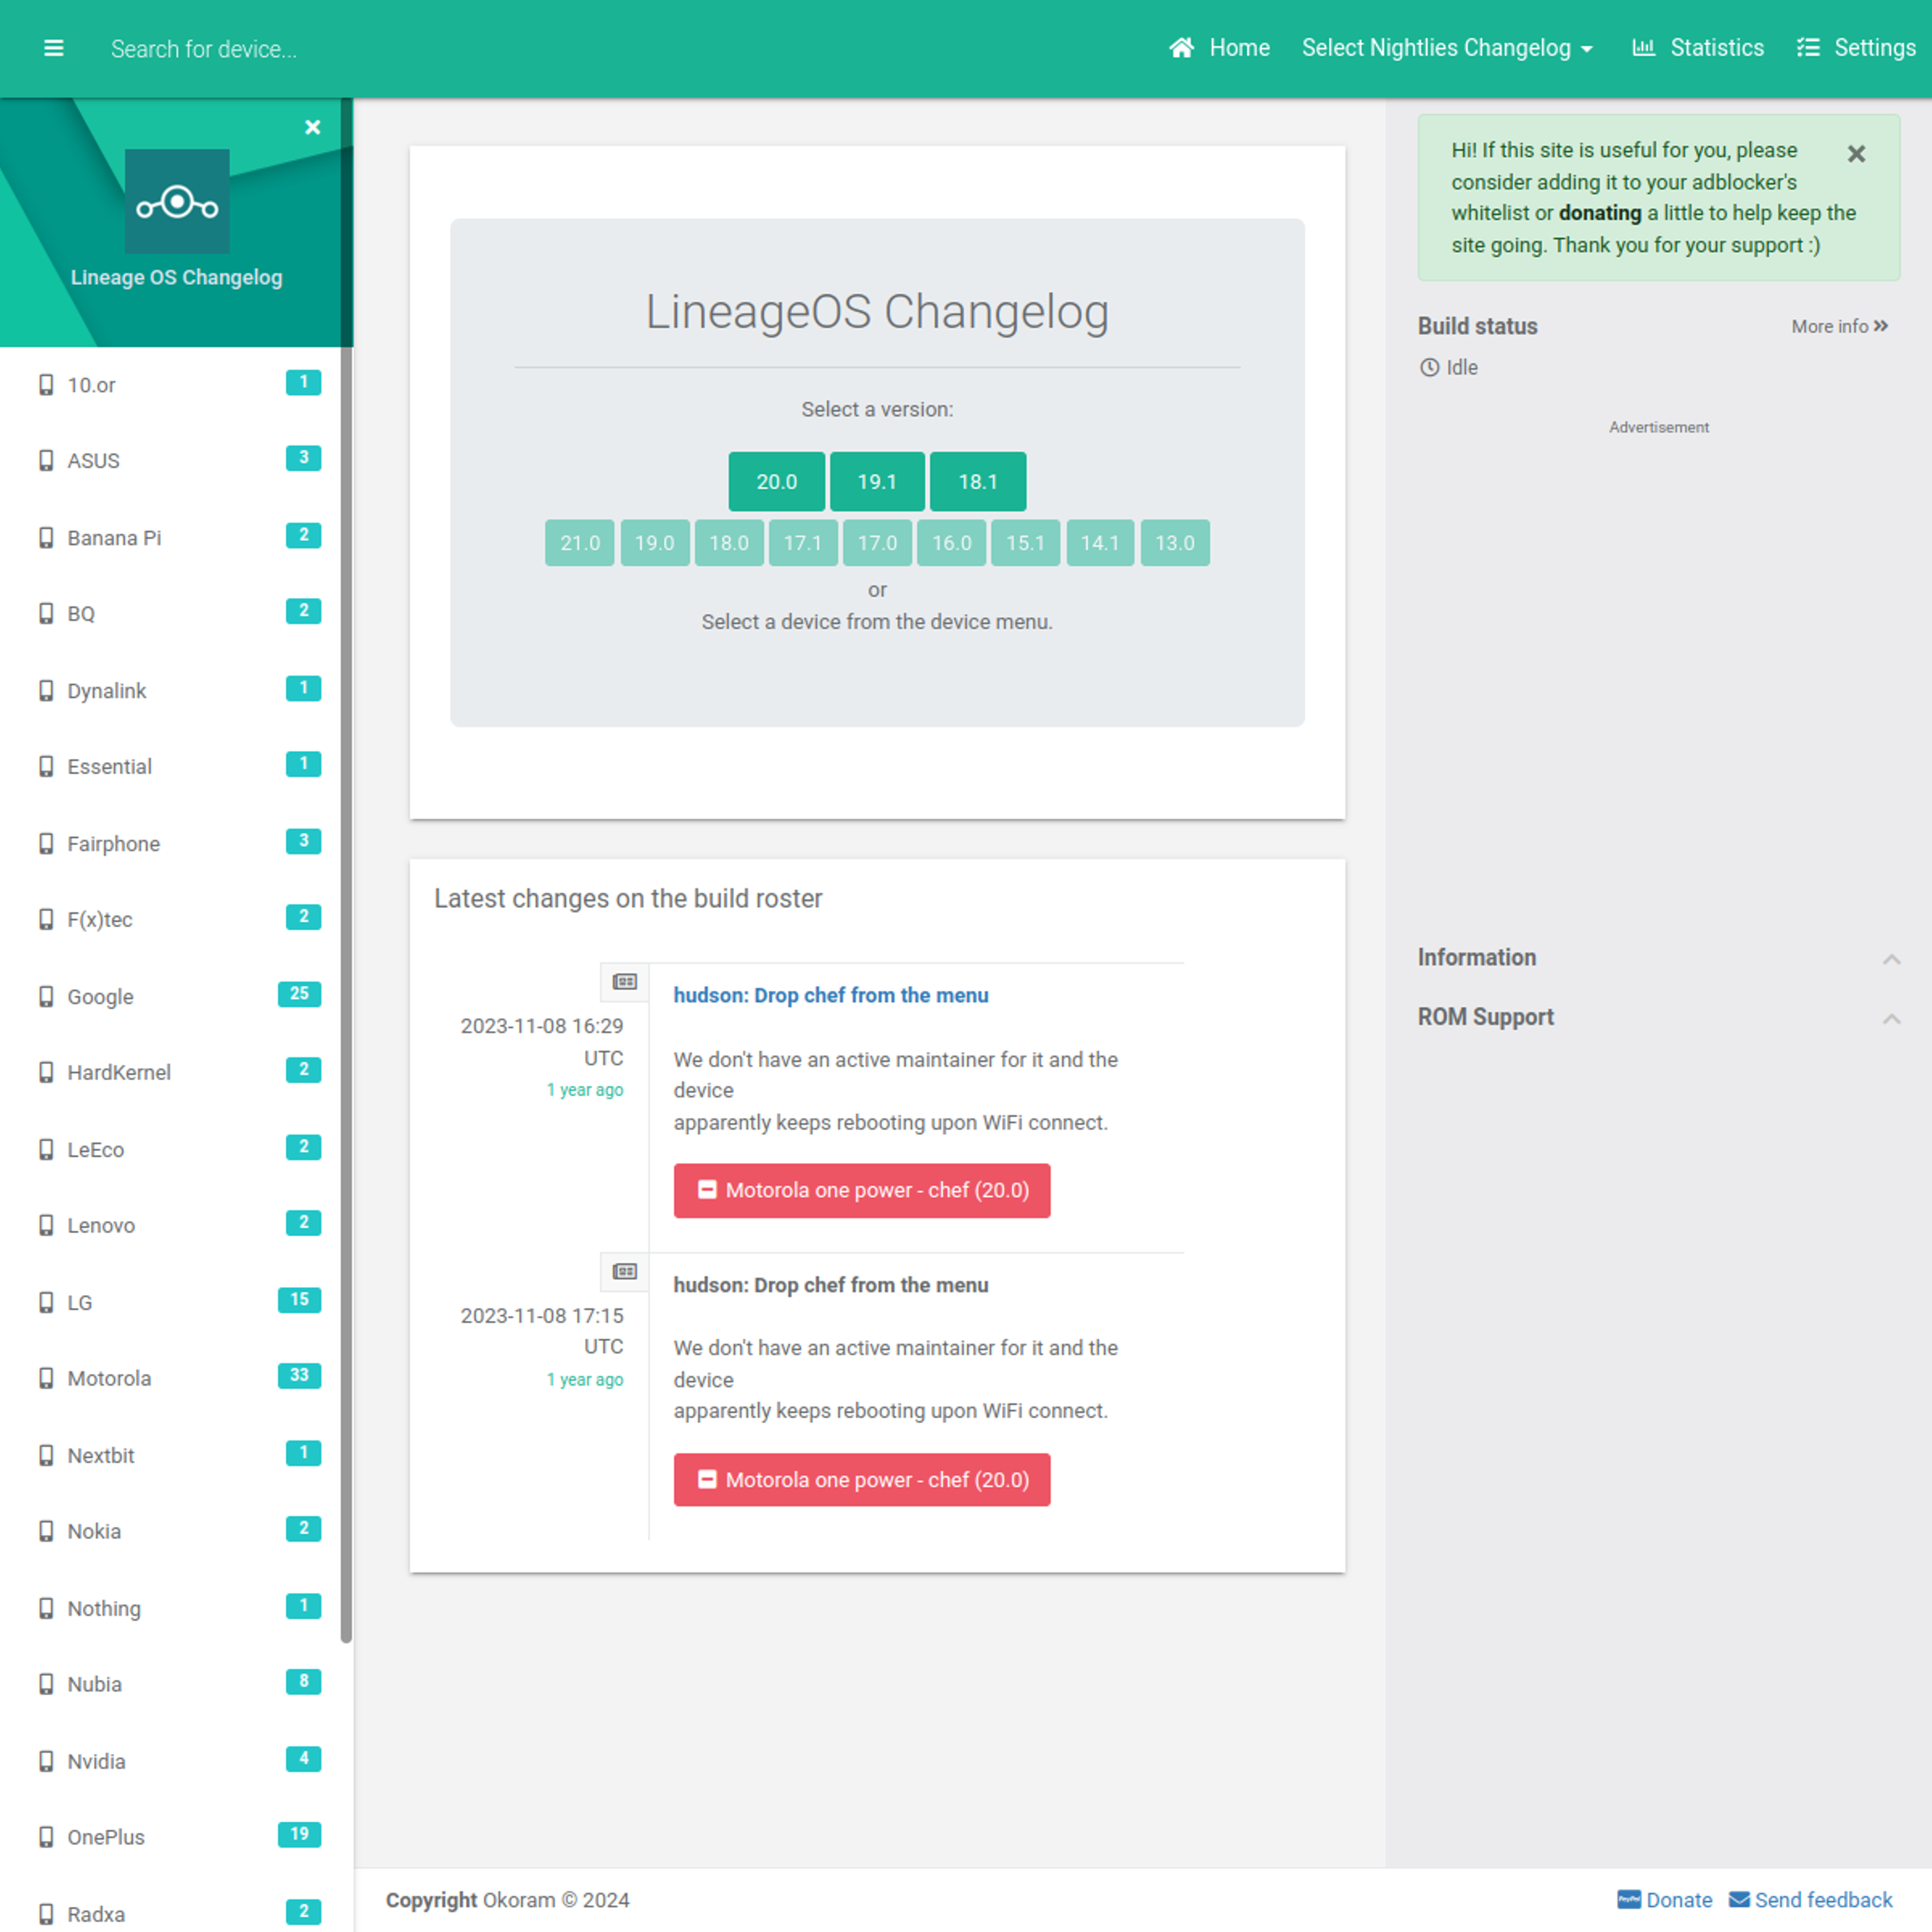Open the first hudson: Drop chef link
This screenshot has width=1932, height=1932.
click(x=831, y=995)
